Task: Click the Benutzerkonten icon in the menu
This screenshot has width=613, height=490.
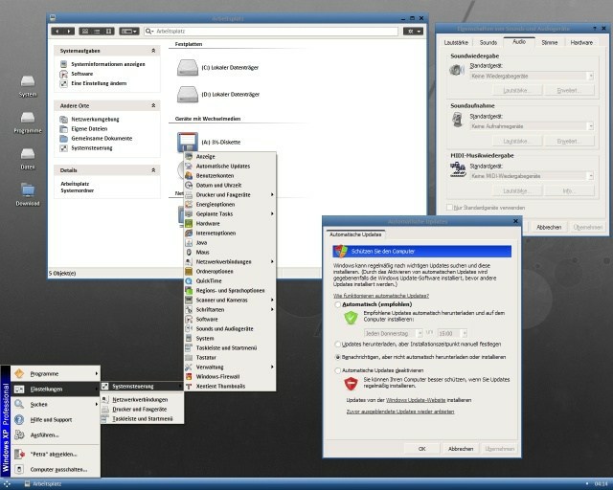Action: [189, 175]
